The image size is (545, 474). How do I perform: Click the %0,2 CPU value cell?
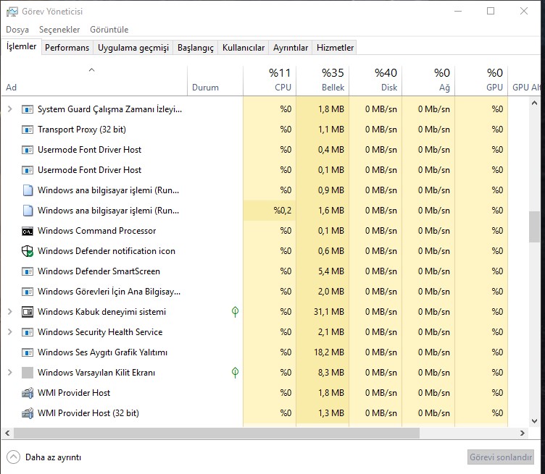point(270,211)
